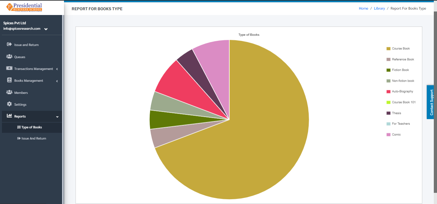Go to Home breadcrumb link
The height and width of the screenshot is (204, 437).
tap(363, 8)
